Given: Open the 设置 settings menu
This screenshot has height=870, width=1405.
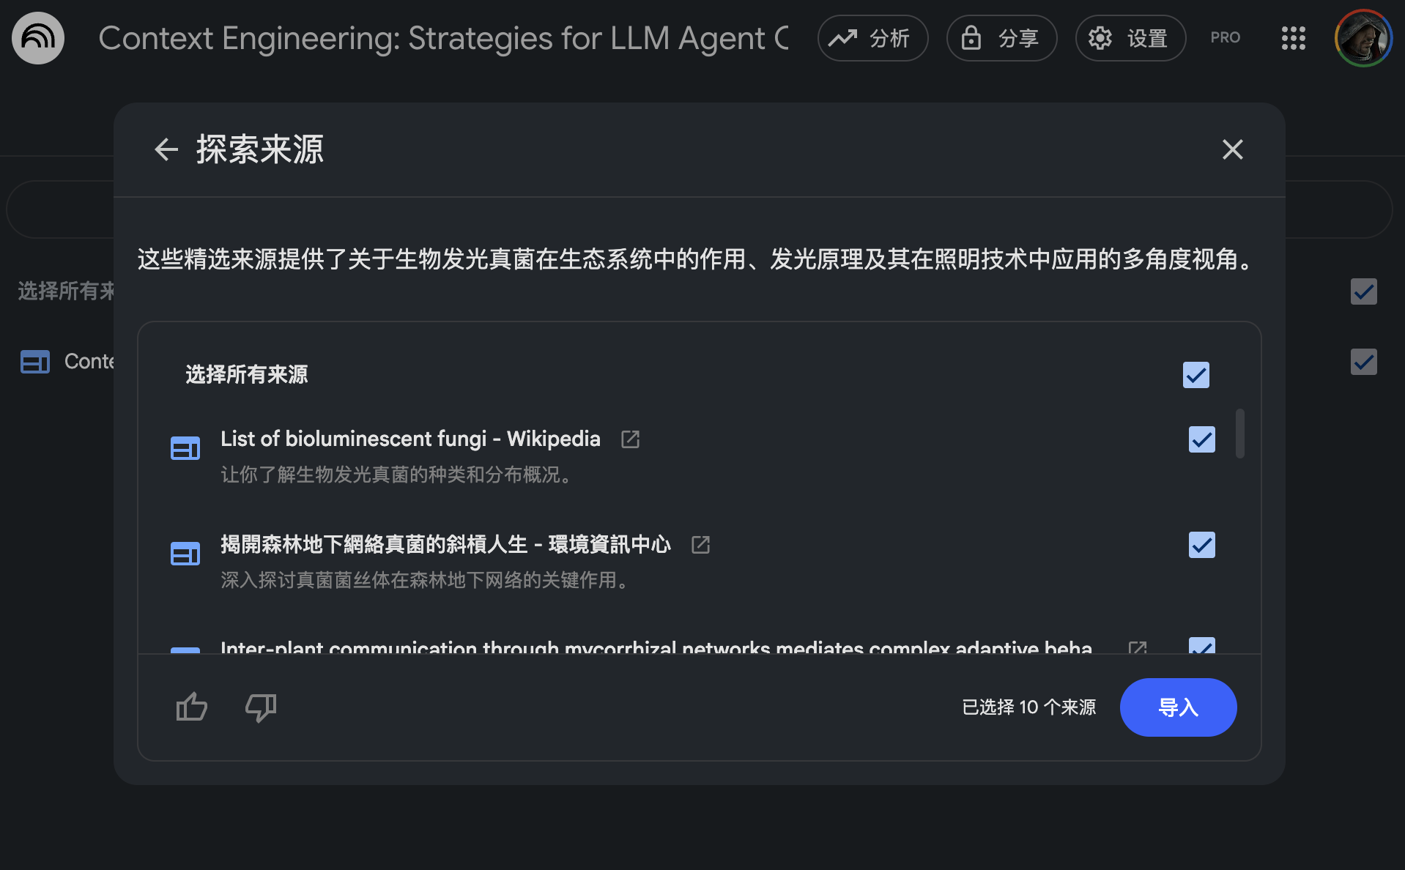Looking at the screenshot, I should click(x=1131, y=38).
